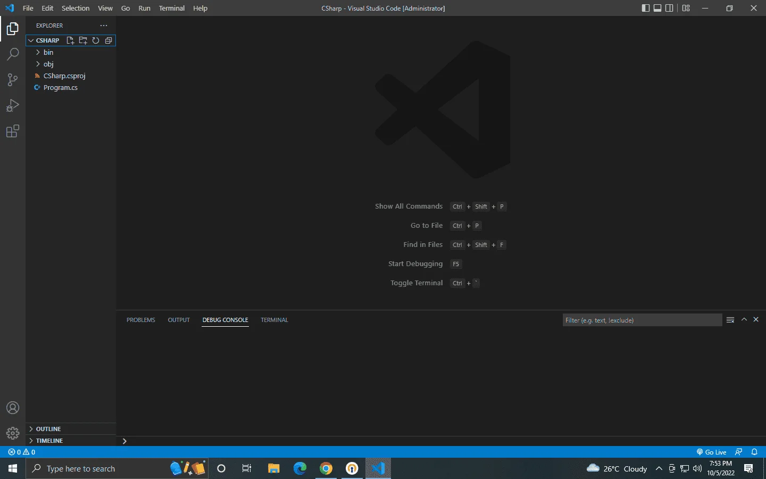The height and width of the screenshot is (479, 766).
Task: Toggle the bottom panel layout icon
Action: tap(657, 8)
